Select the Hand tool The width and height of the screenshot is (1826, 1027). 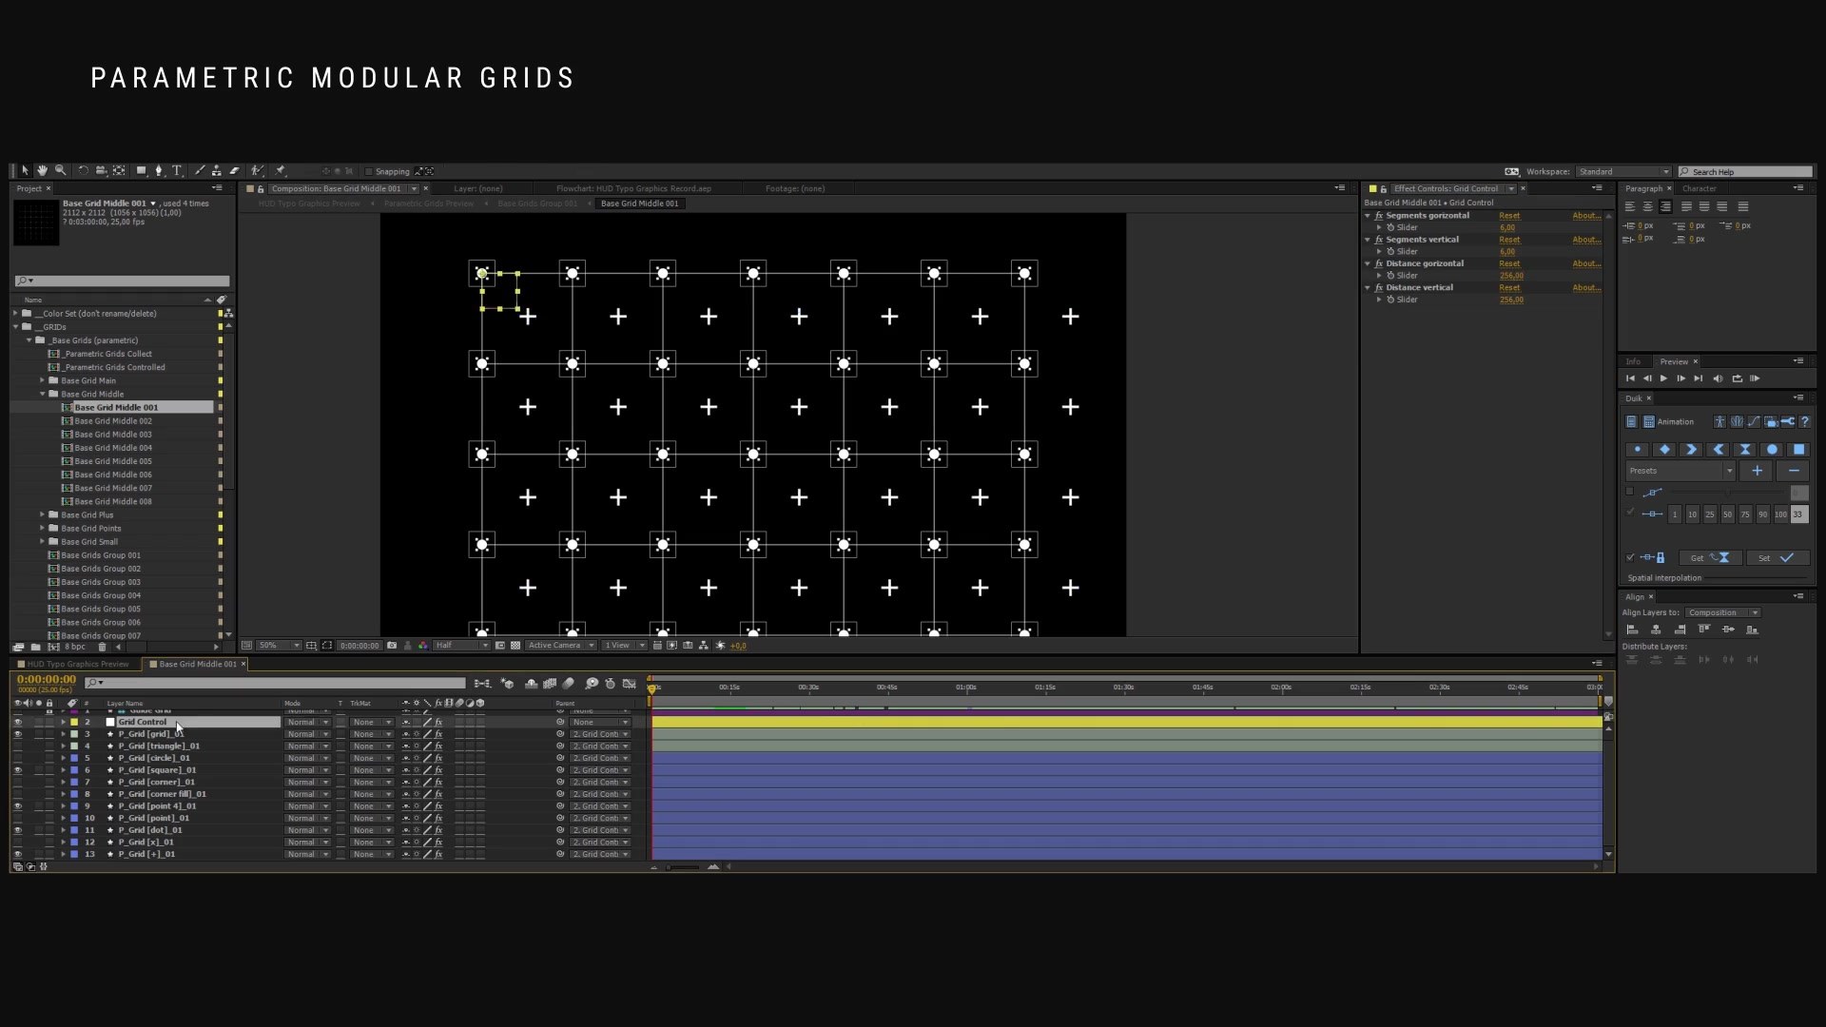coord(42,171)
